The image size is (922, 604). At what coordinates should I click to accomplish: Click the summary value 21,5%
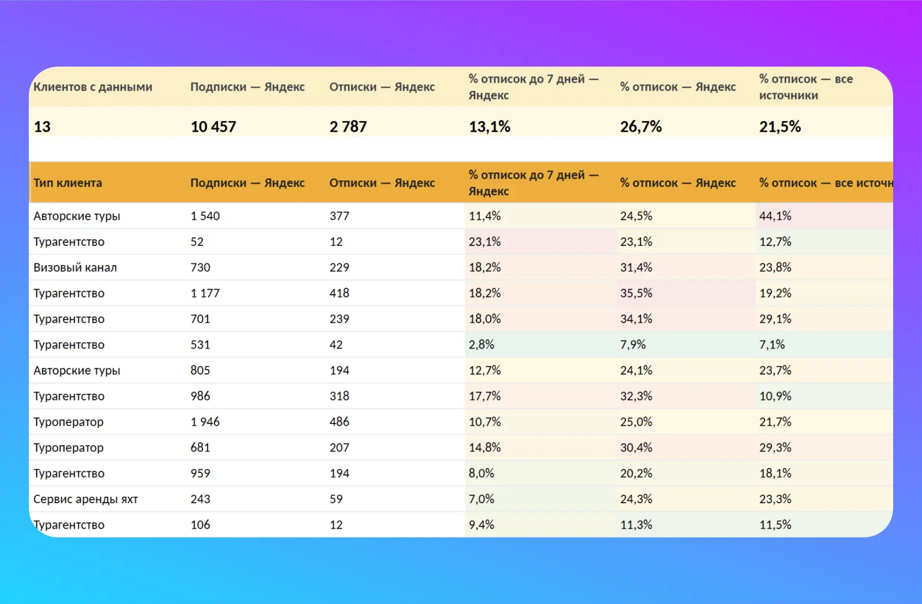point(780,127)
